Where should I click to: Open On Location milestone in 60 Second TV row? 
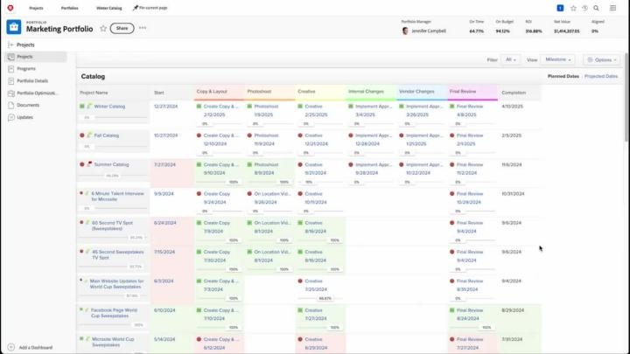pos(272,223)
